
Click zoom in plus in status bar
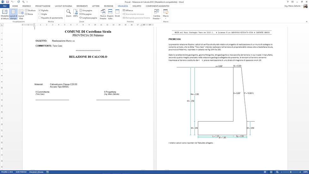[x=300, y=172]
